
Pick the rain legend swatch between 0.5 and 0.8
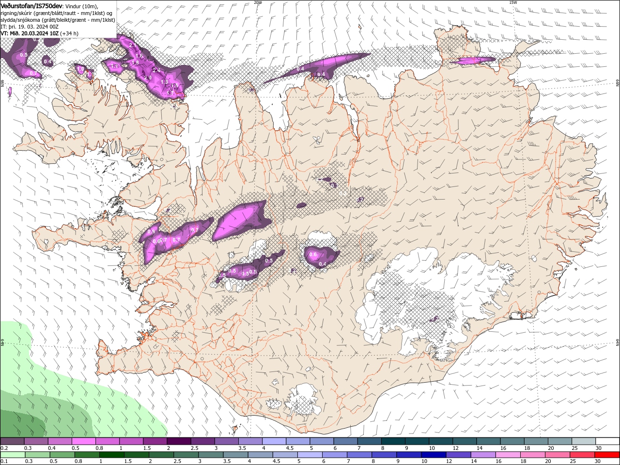click(62, 455)
